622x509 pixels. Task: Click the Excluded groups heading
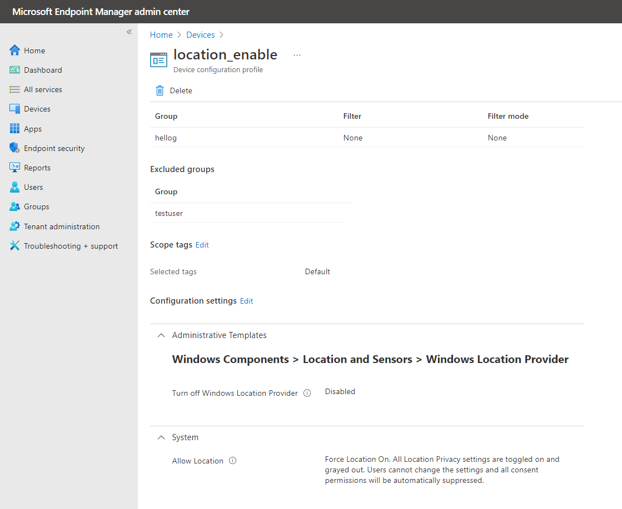point(182,169)
